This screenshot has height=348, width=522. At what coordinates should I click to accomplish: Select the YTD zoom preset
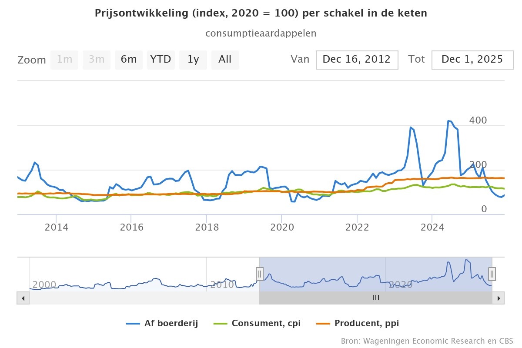tap(161, 60)
